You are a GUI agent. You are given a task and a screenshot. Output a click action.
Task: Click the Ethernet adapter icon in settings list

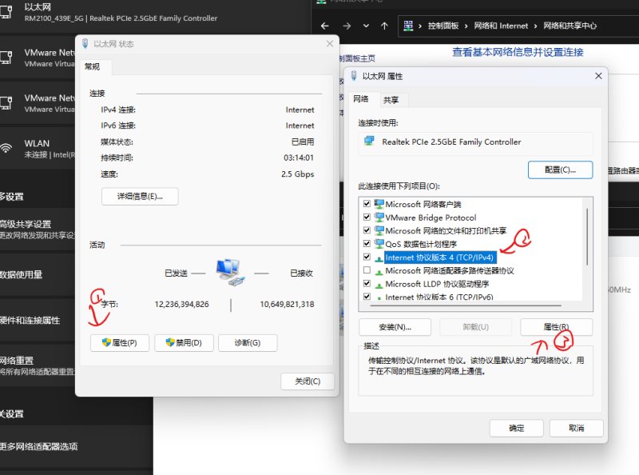pos(6,11)
